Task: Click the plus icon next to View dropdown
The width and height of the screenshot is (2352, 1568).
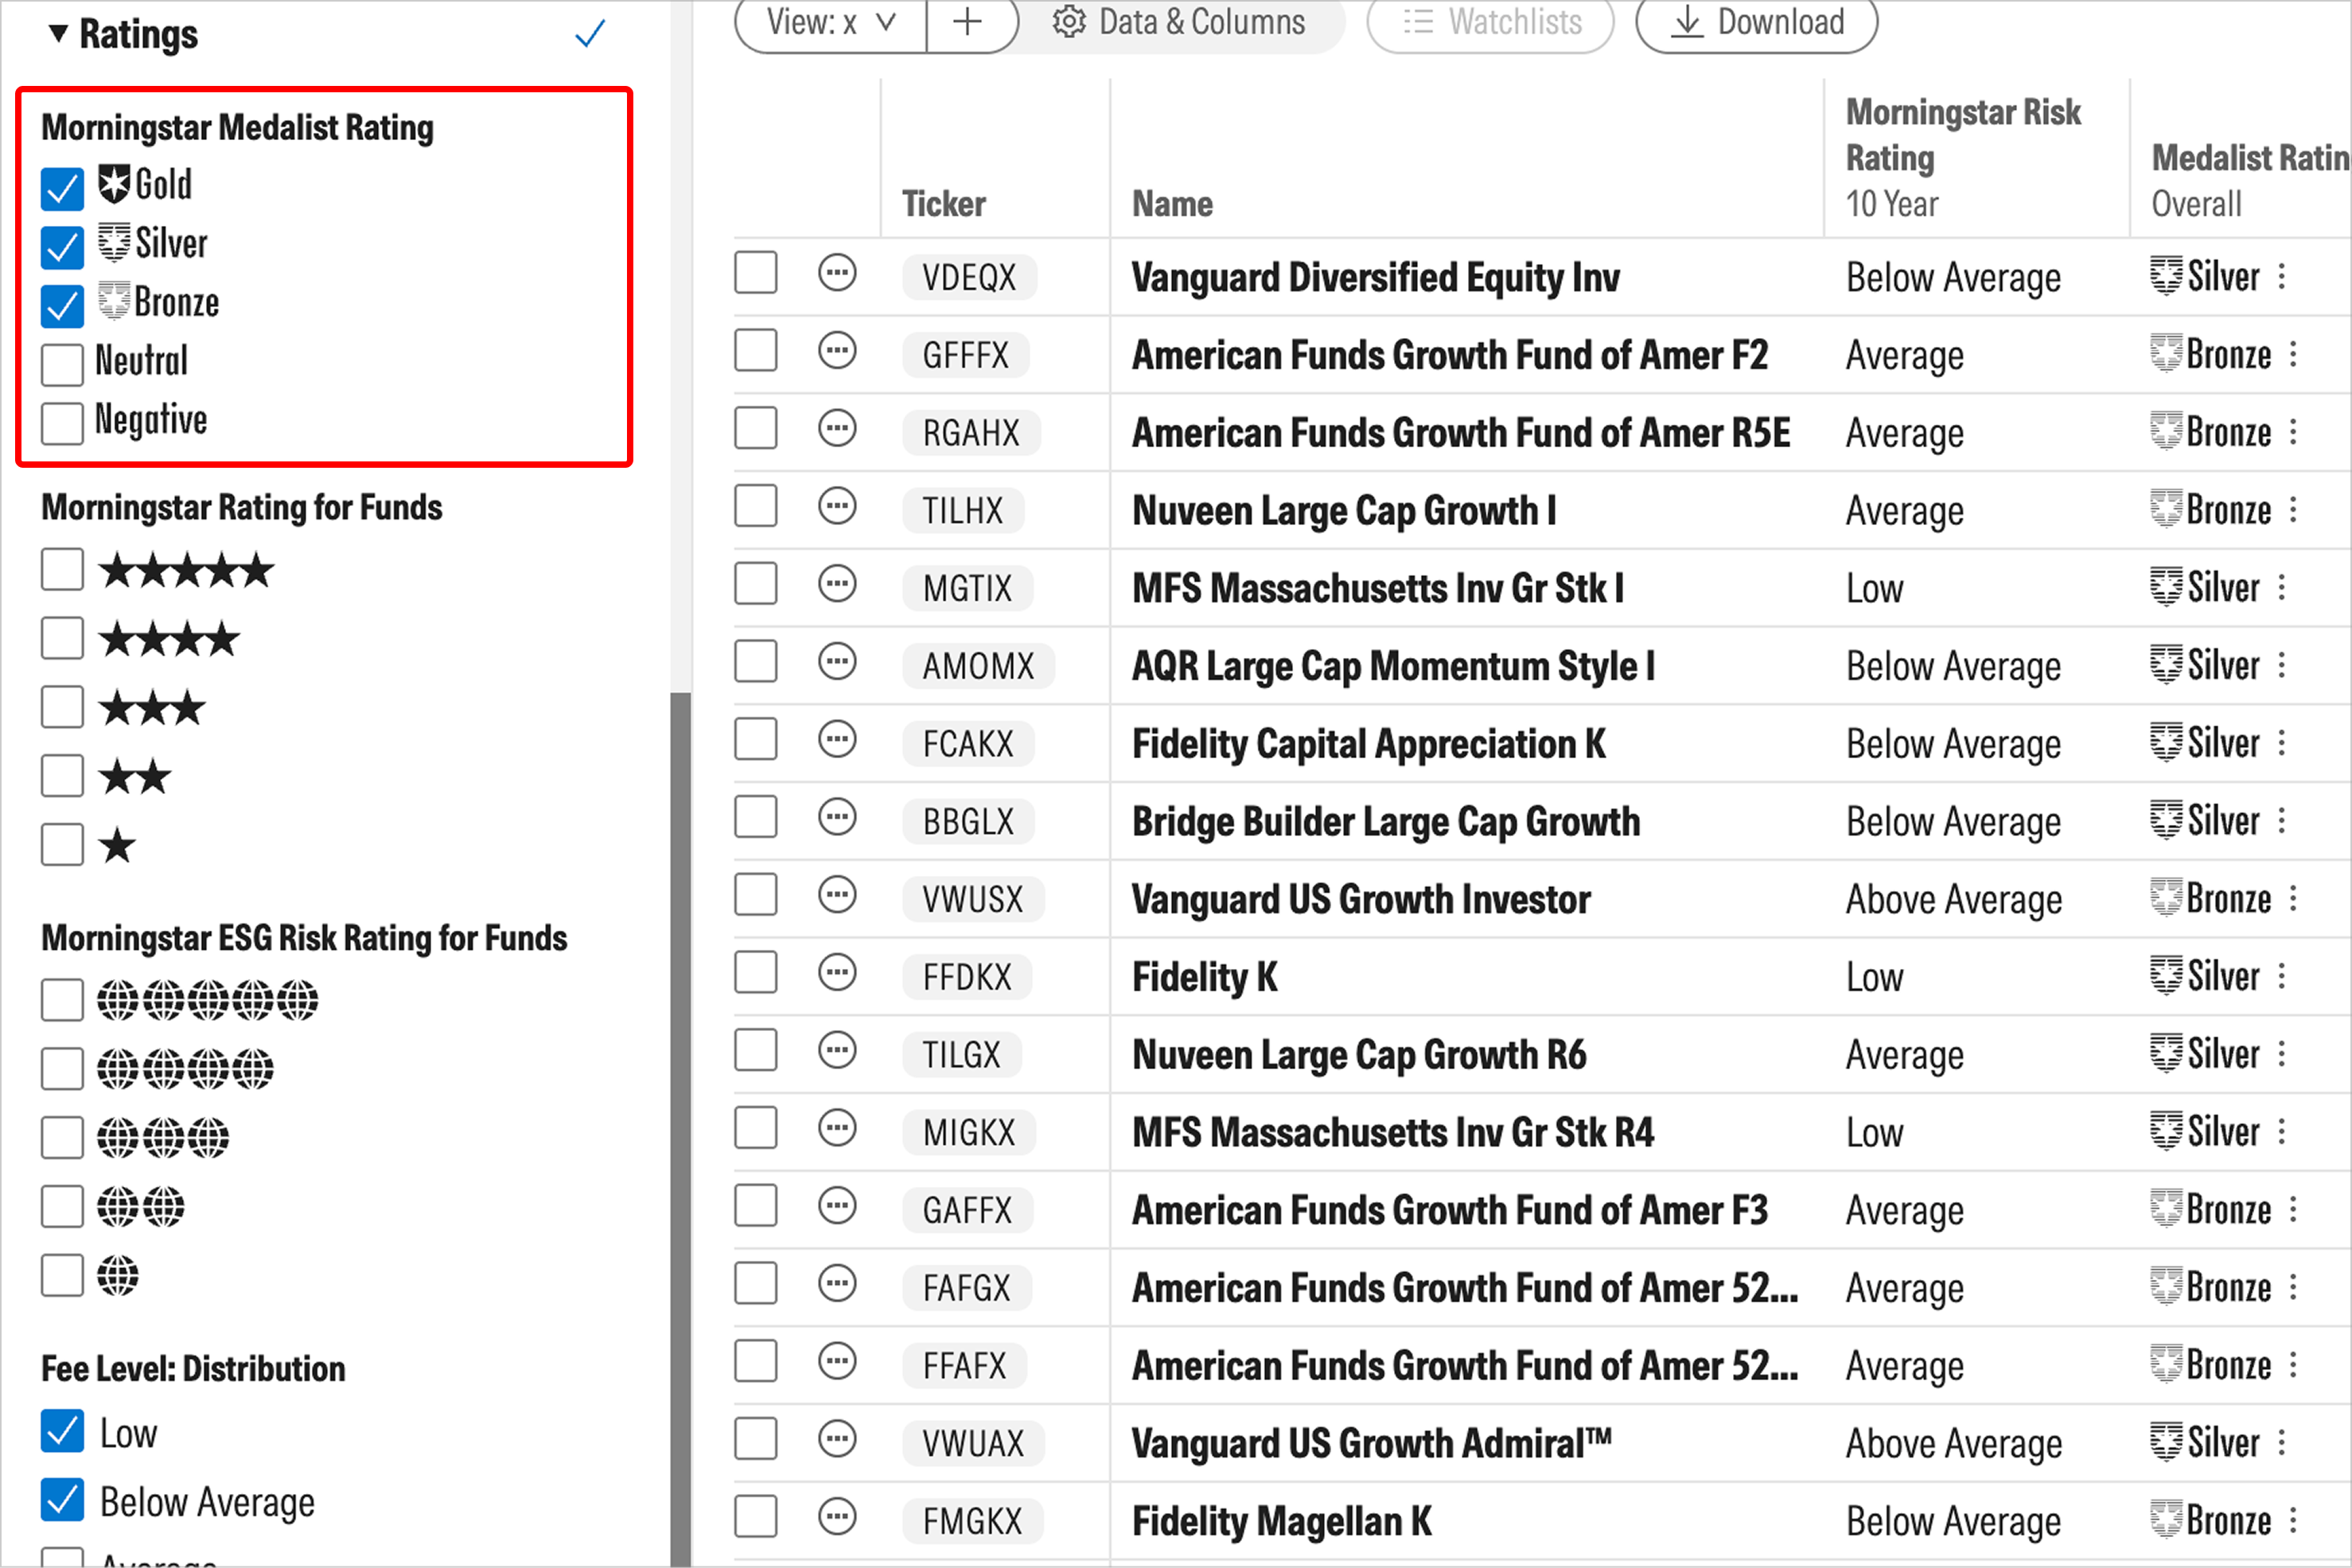Action: (967, 22)
